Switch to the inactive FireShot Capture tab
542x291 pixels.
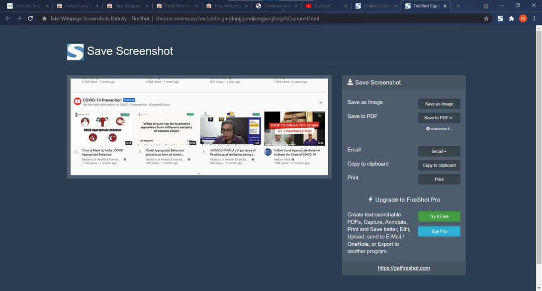coord(376,6)
